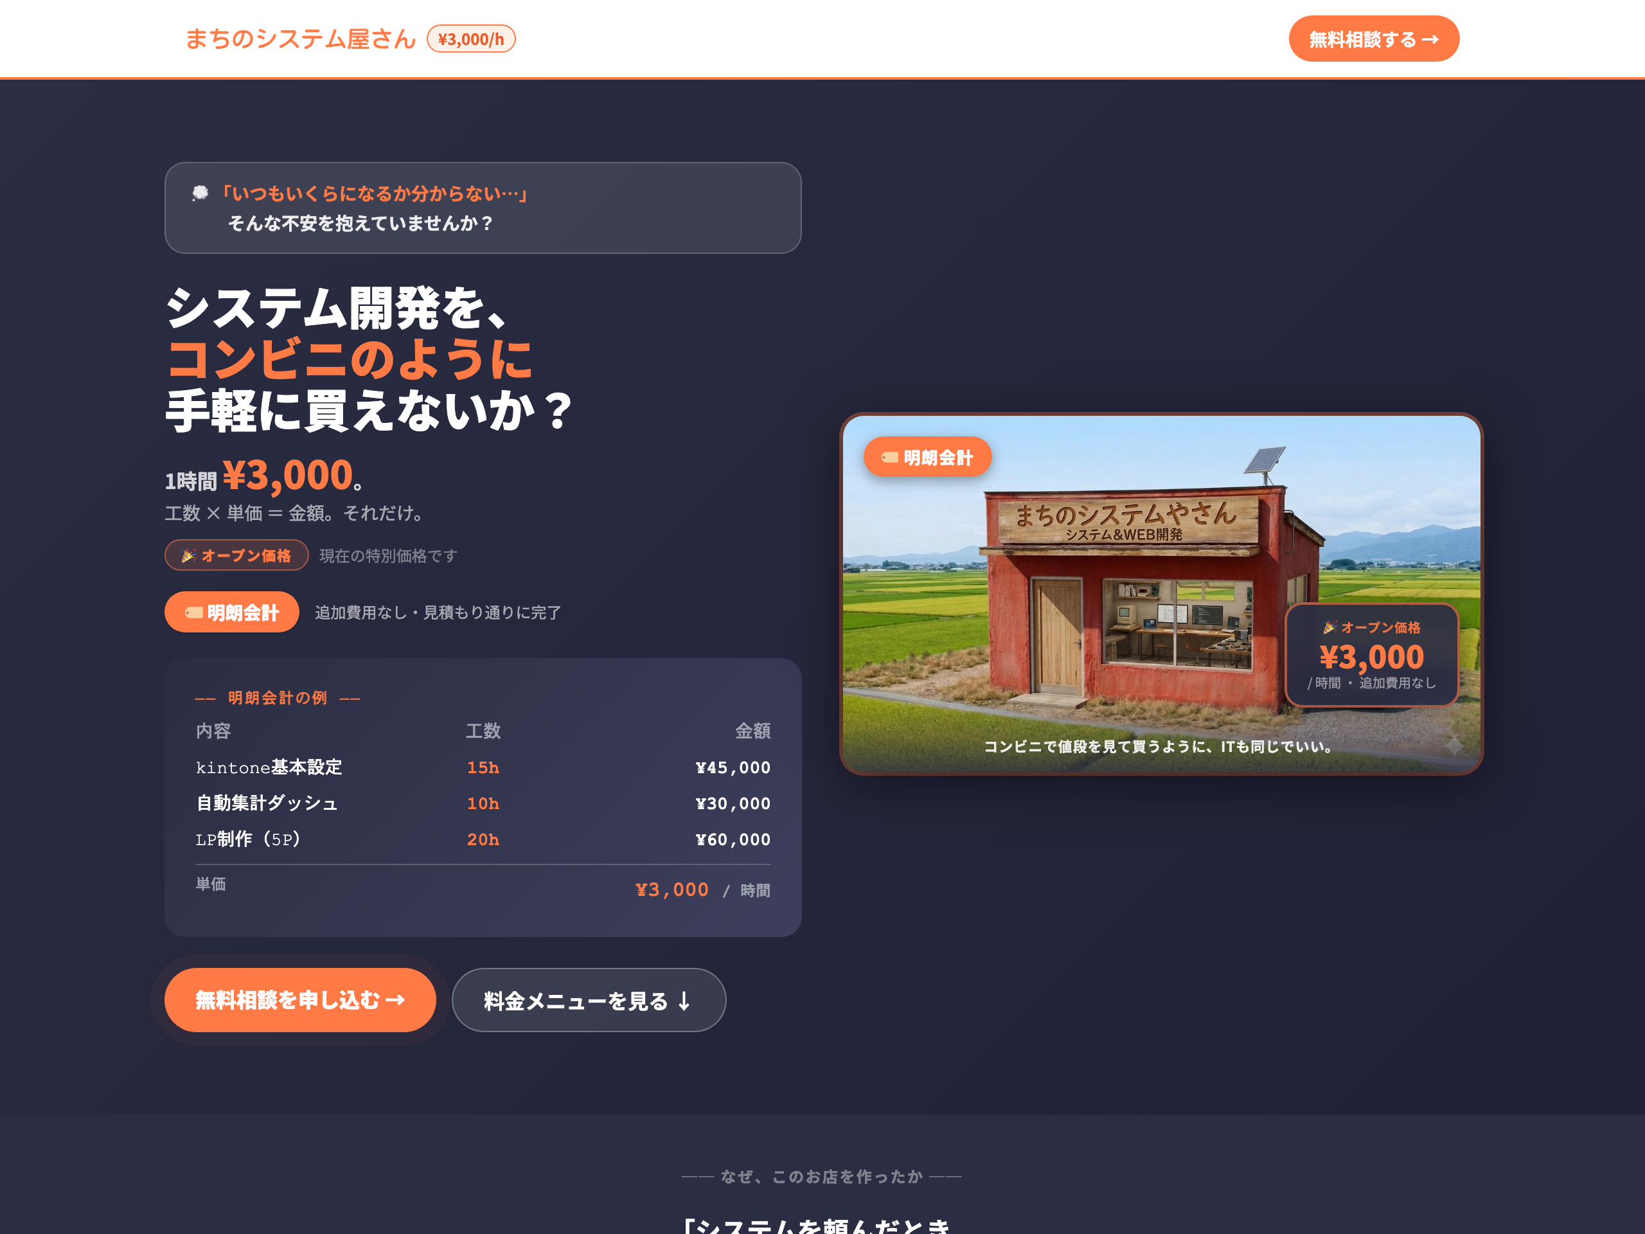Click the ¥60,000 amount cell
Image resolution: width=1645 pixels, height=1234 pixels.
pyautogui.click(x=733, y=839)
